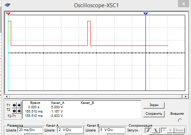Image resolution: width=191 pixels, height=135 pixels.
Task: Click the horizontal scrollbar track
Action: 96,96
